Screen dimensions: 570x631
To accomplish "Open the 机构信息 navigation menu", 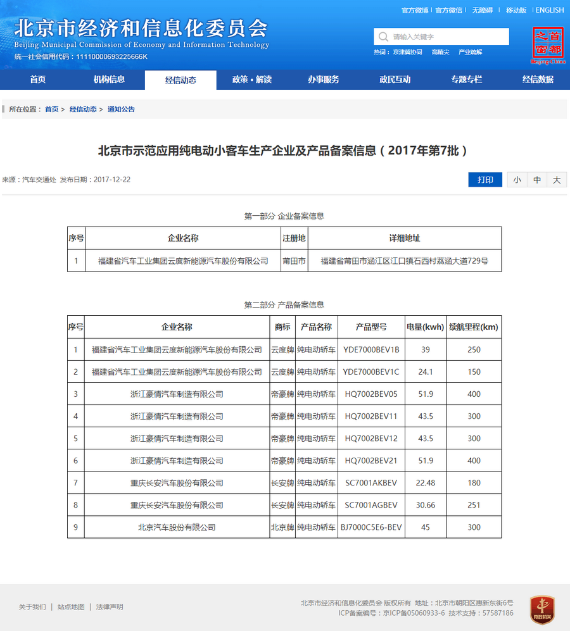I will [109, 80].
